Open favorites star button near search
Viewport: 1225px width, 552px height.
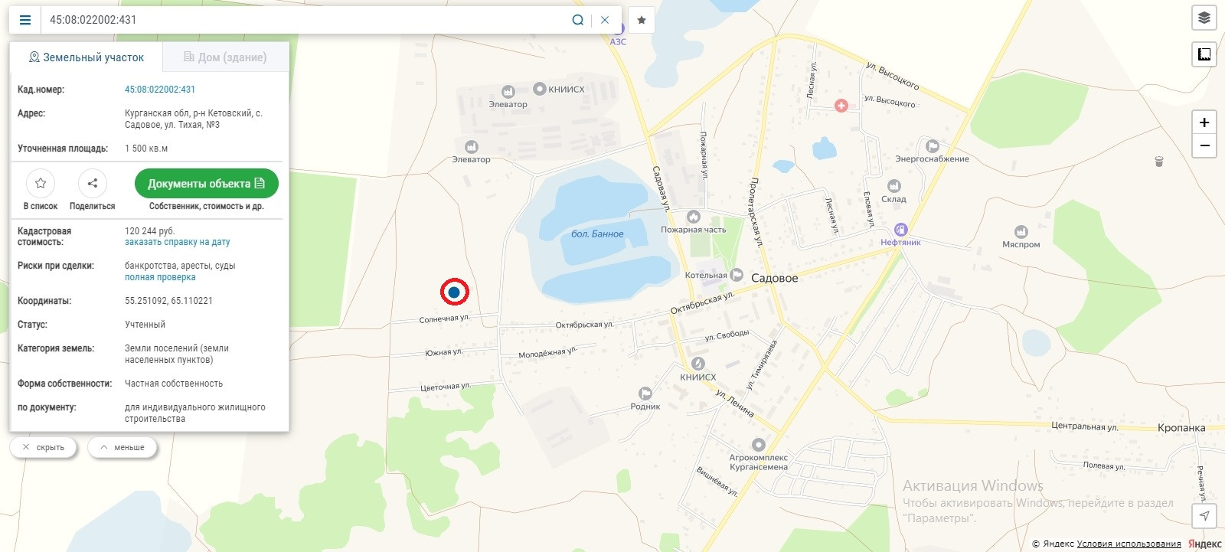click(642, 20)
